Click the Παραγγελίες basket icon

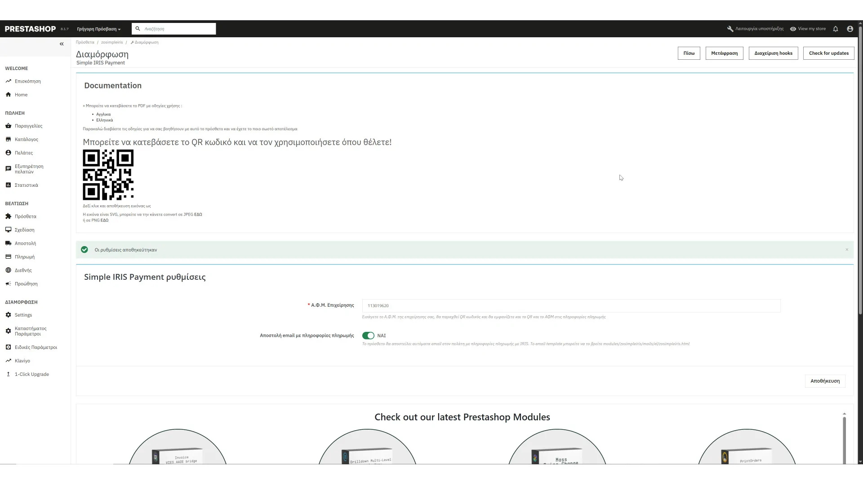point(8,126)
